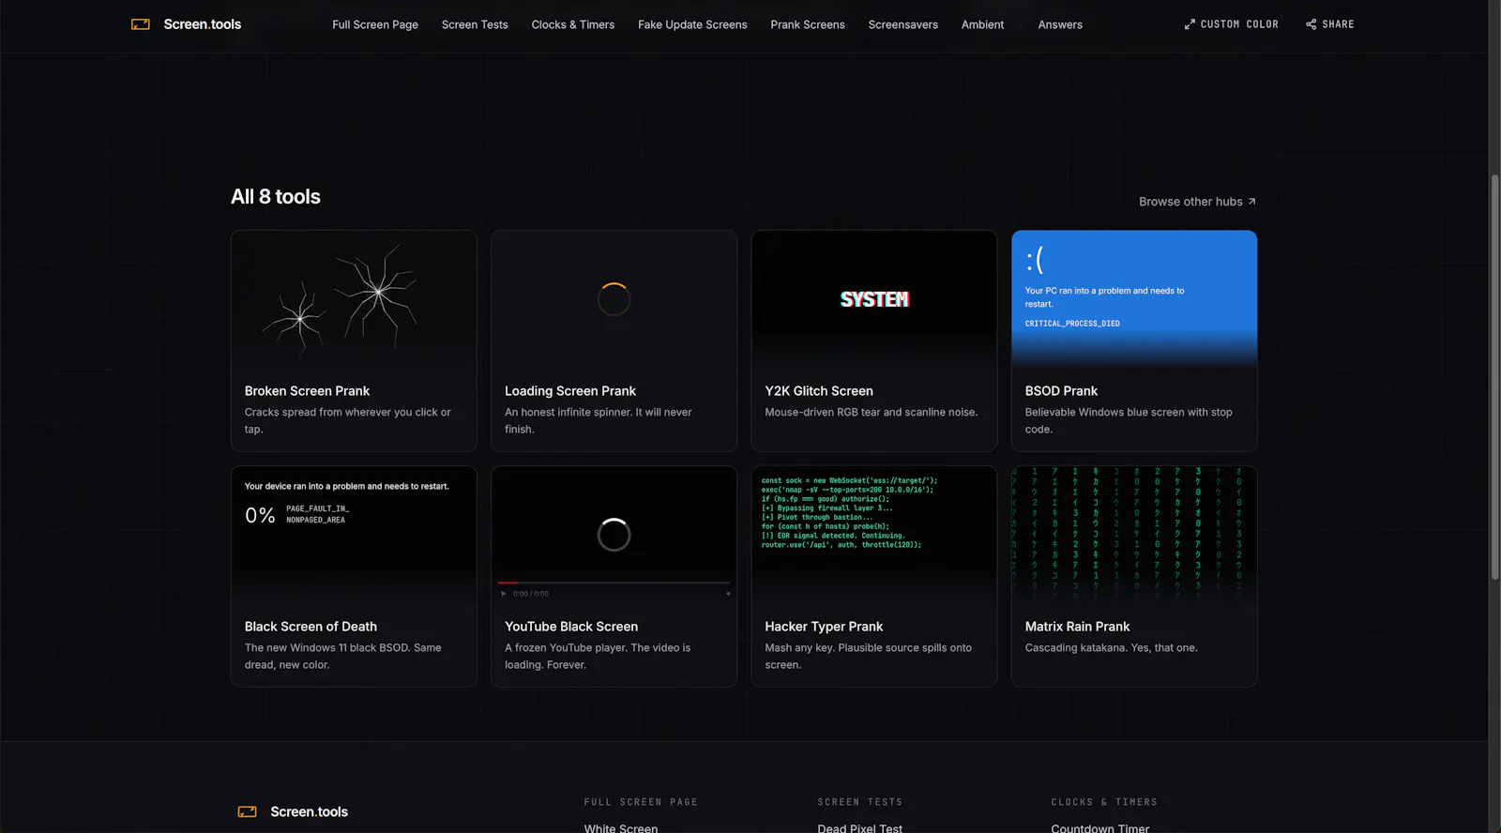Click the Broken Screen Prank title
Screen dimensions: 1501x833
pyautogui.click(x=307, y=391)
